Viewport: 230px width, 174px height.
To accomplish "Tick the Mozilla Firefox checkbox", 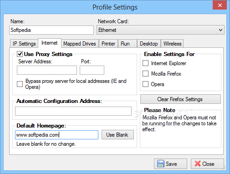I will pos(145,74).
